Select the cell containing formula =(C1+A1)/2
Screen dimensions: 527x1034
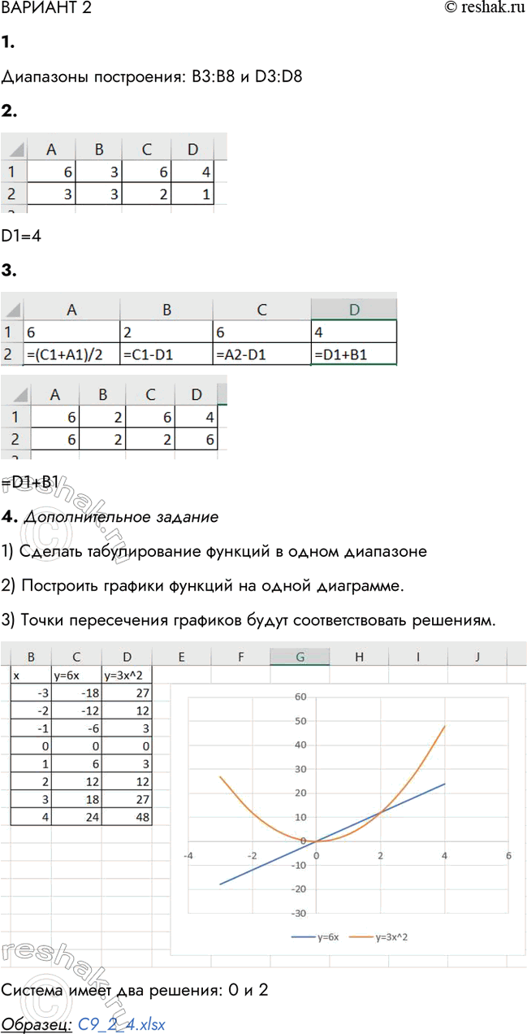[x=71, y=354]
